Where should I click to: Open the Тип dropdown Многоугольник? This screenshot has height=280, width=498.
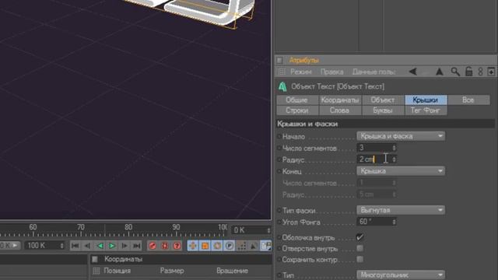pyautogui.click(x=401, y=275)
